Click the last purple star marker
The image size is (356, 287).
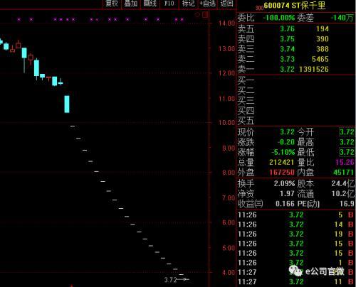[x=182, y=19]
